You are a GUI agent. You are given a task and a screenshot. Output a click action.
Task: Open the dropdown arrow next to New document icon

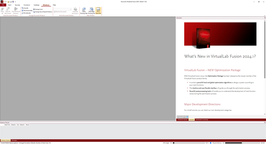(7, 2)
